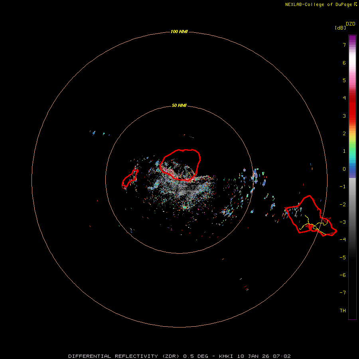This screenshot has width=359, height=359.
Task: Click the -5 dB value on the color scale
Action: coord(343,258)
